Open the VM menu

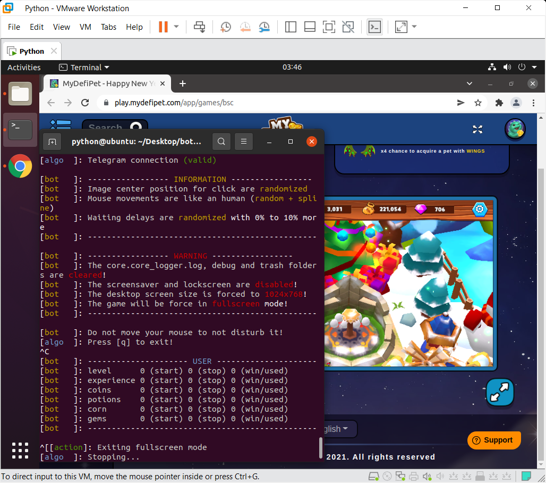point(86,27)
